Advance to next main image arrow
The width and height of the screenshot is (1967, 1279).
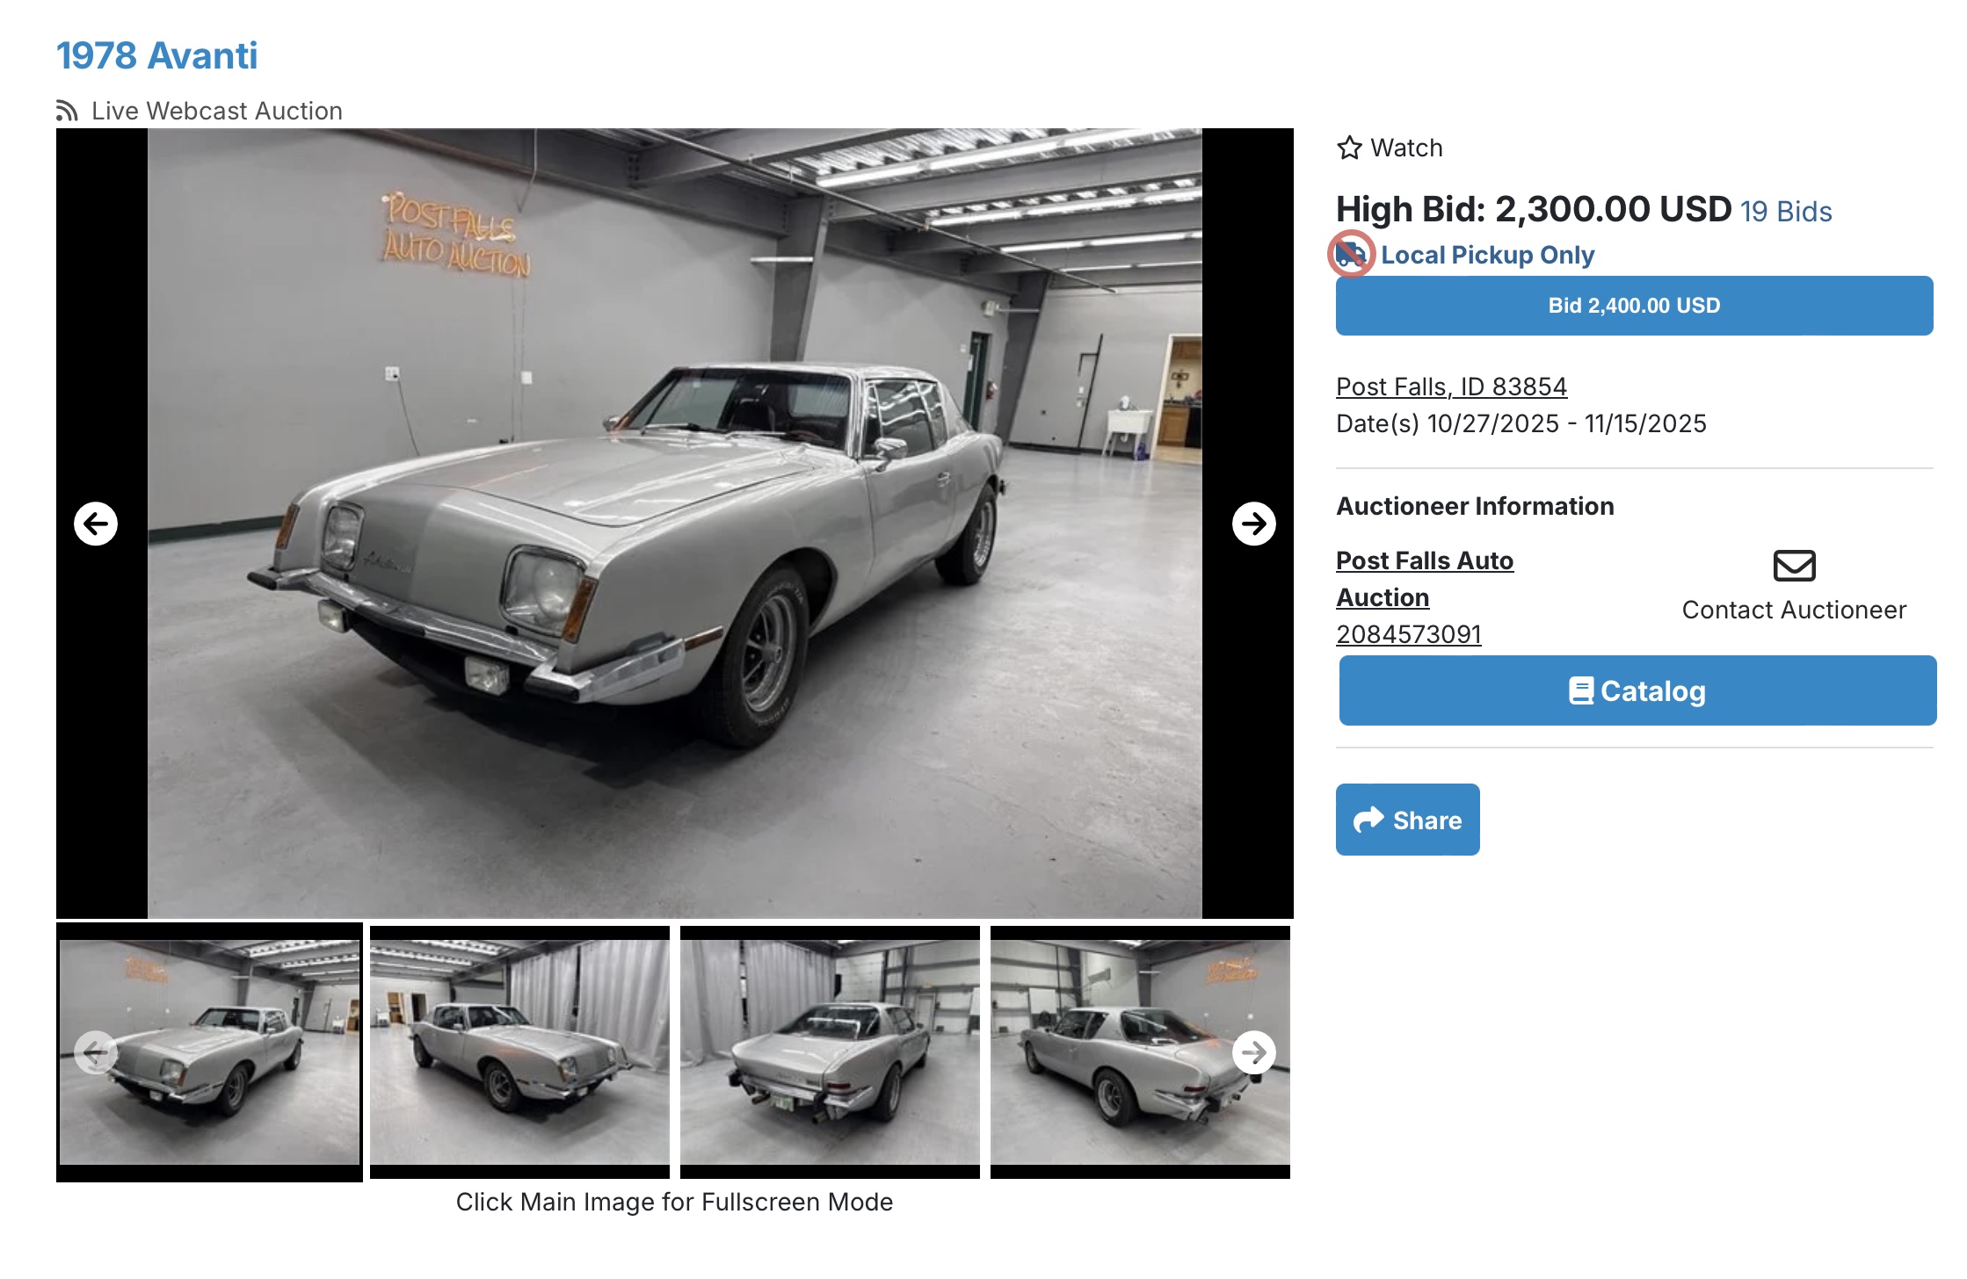(x=1253, y=524)
